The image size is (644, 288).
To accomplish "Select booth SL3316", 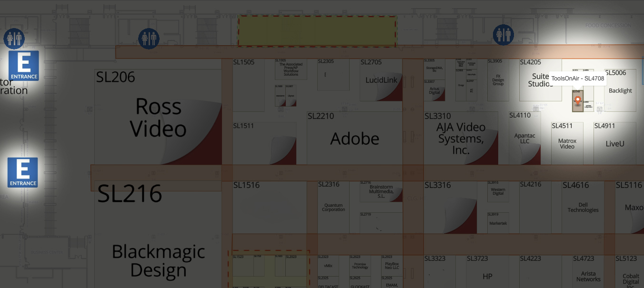I will click(x=450, y=208).
